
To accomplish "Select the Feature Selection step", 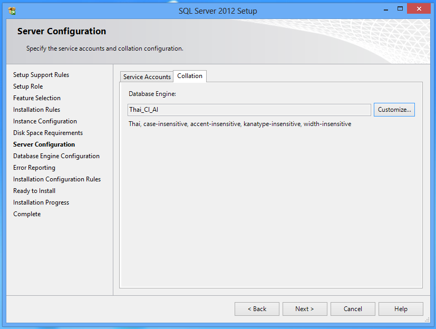I will click(x=37, y=98).
